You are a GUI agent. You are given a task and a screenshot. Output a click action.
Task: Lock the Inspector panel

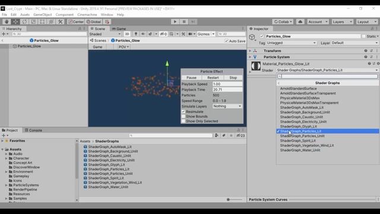click(372, 29)
